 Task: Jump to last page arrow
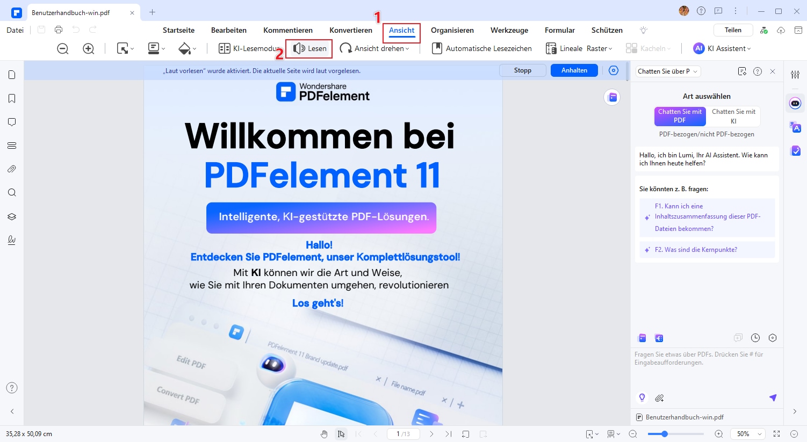coord(448,434)
